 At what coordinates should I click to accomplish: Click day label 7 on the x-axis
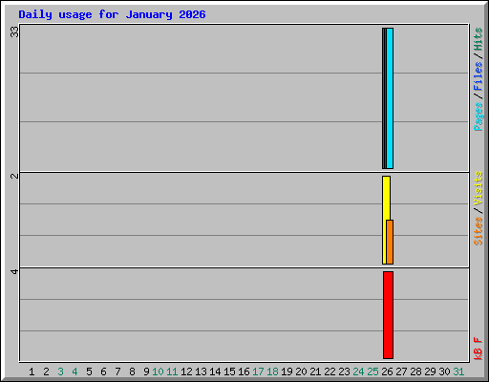[x=117, y=371]
